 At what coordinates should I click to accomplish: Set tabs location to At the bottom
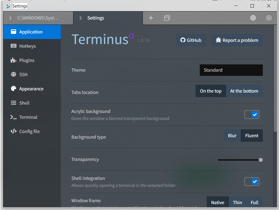244,91
